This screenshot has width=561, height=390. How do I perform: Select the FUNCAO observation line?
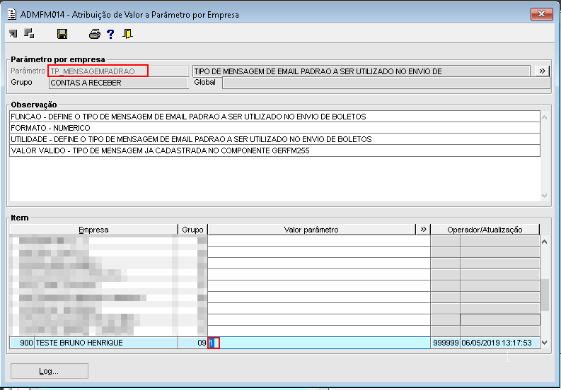[274, 117]
